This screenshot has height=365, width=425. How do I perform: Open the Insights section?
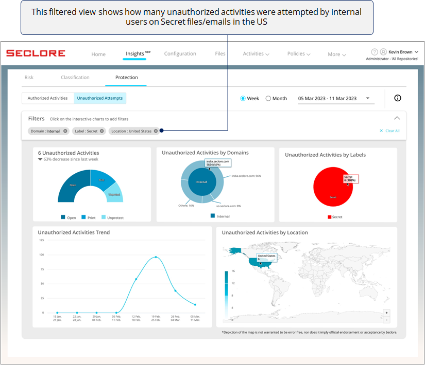[x=134, y=53]
